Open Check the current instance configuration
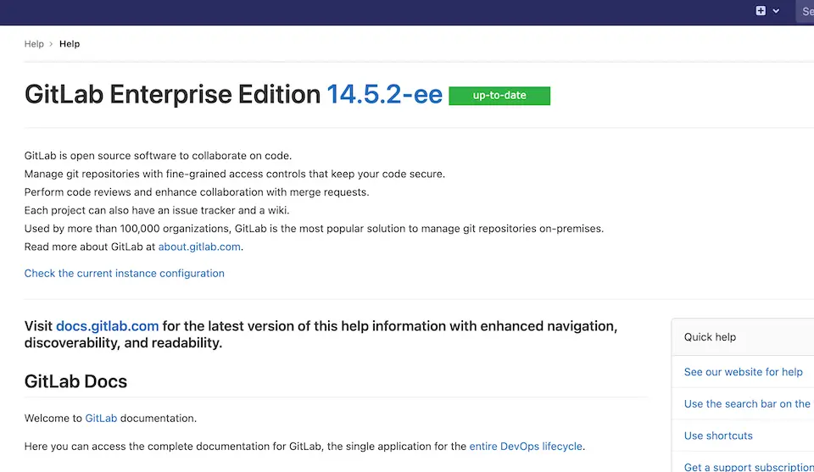This screenshot has width=814, height=472. pos(124,274)
